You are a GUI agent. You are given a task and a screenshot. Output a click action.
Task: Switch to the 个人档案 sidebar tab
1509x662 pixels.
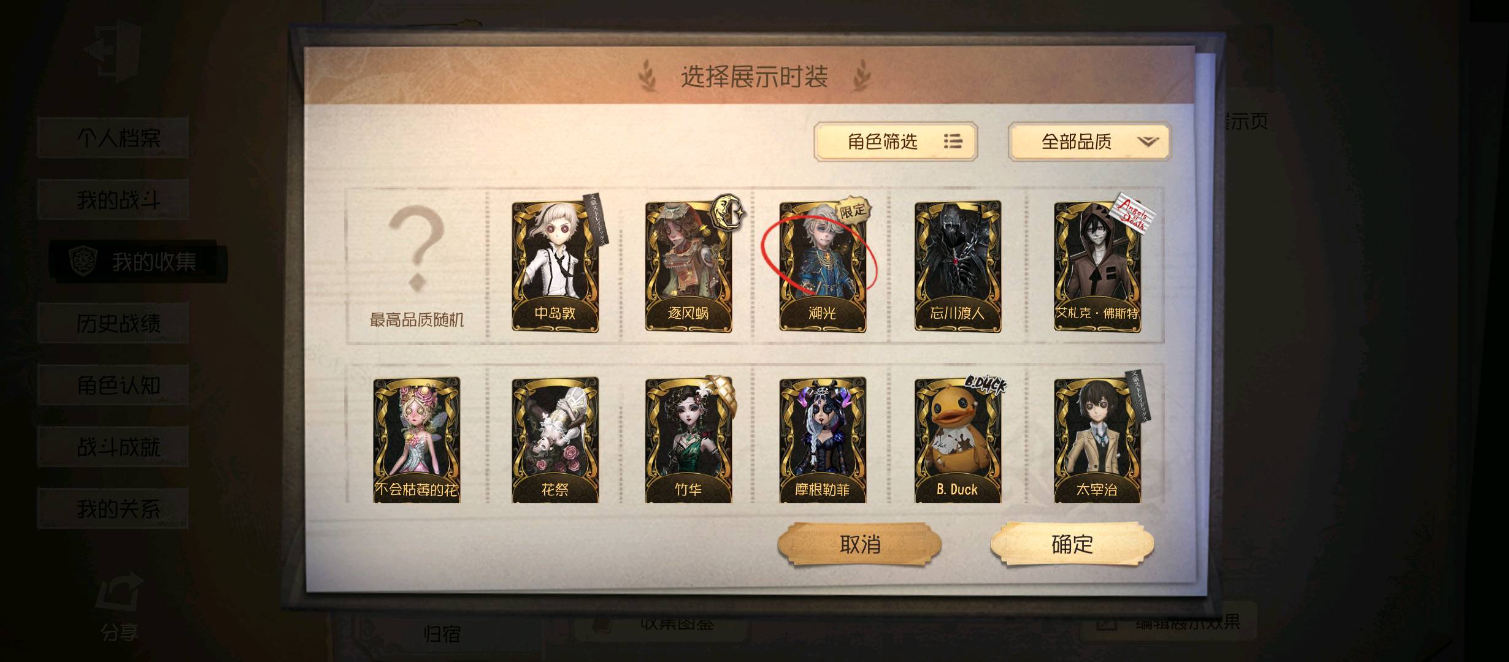(113, 138)
